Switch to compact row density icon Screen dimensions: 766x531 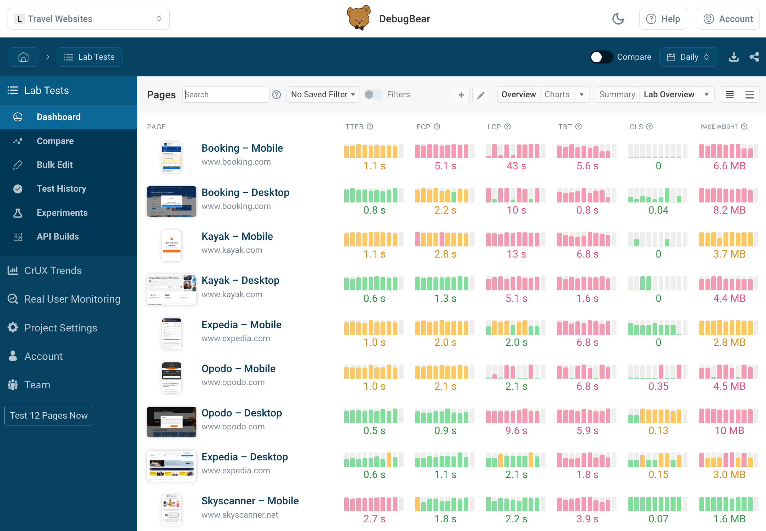[730, 95]
